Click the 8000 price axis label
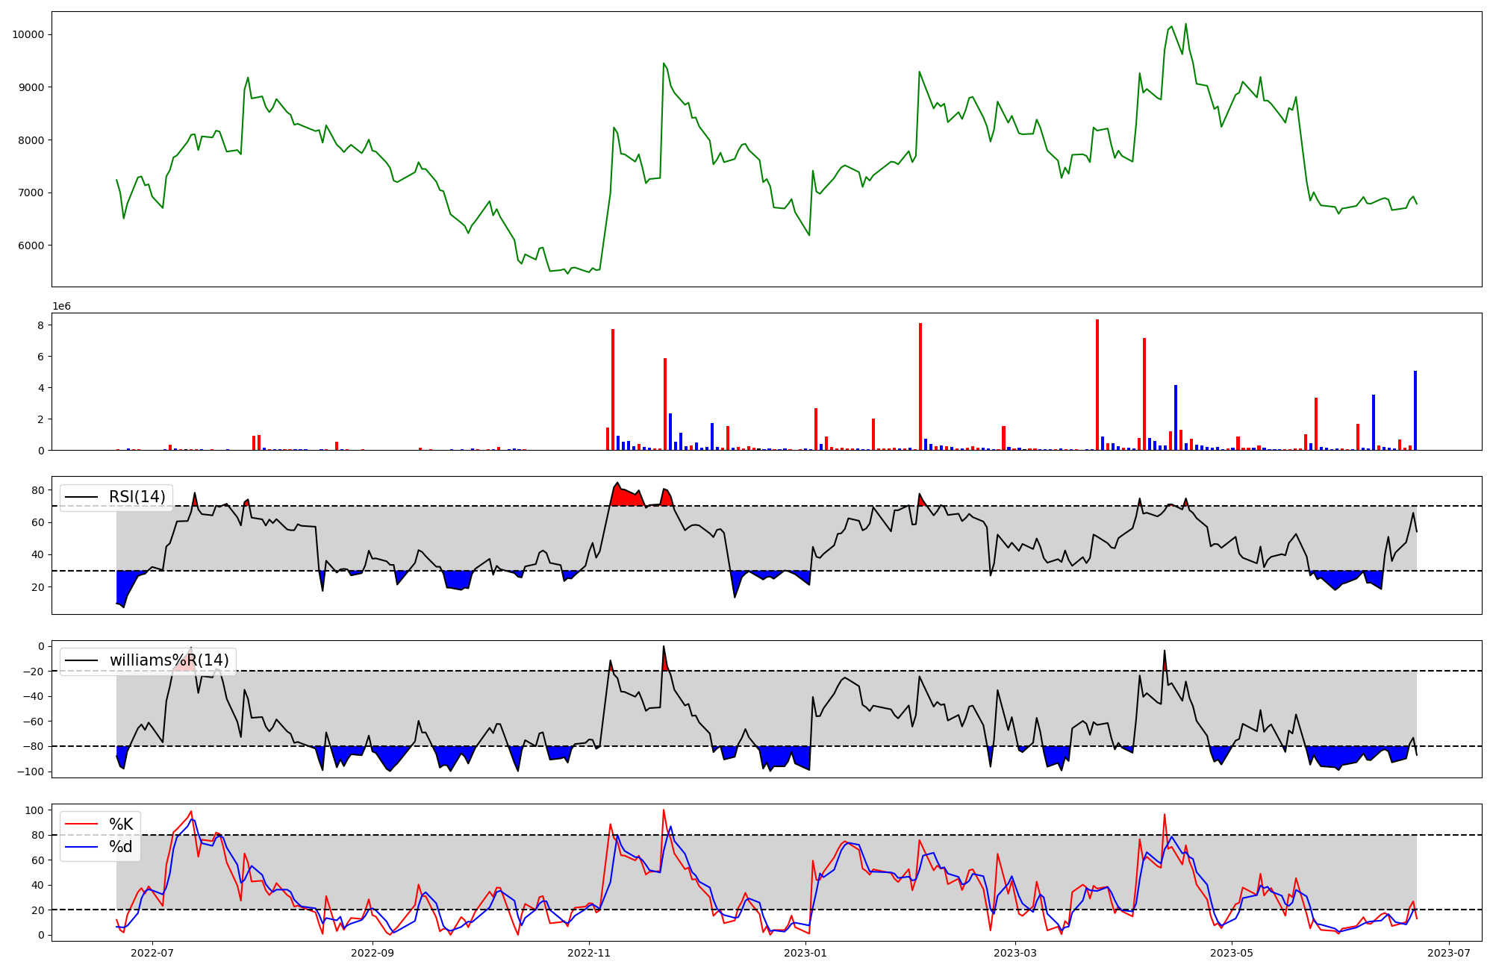Viewport: 1493px width, 970px height. [x=31, y=140]
